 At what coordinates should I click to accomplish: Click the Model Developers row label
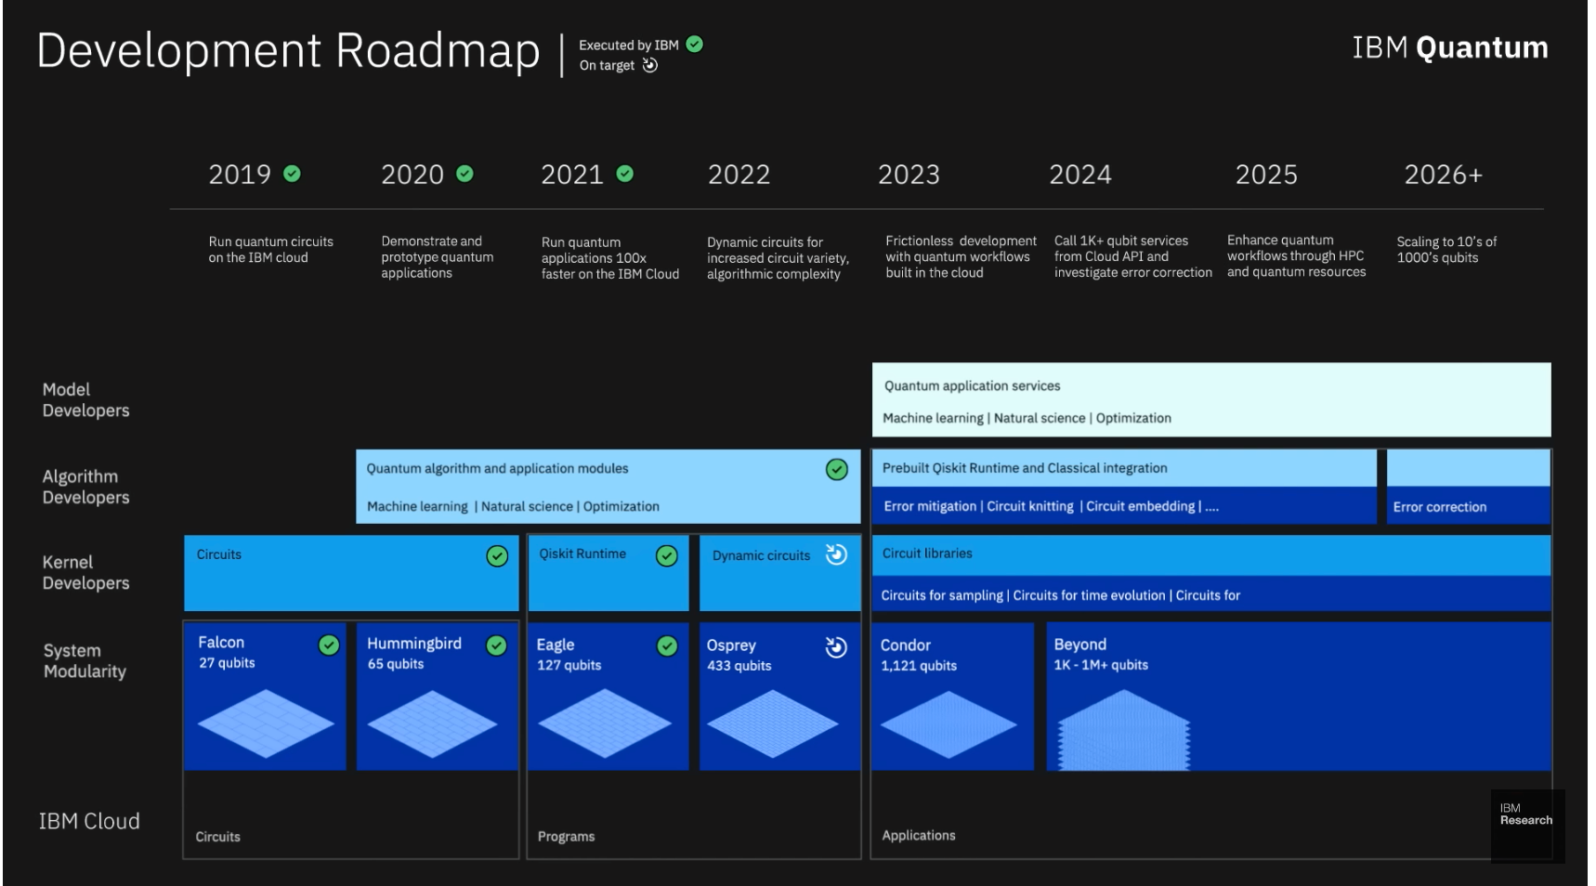coord(85,400)
